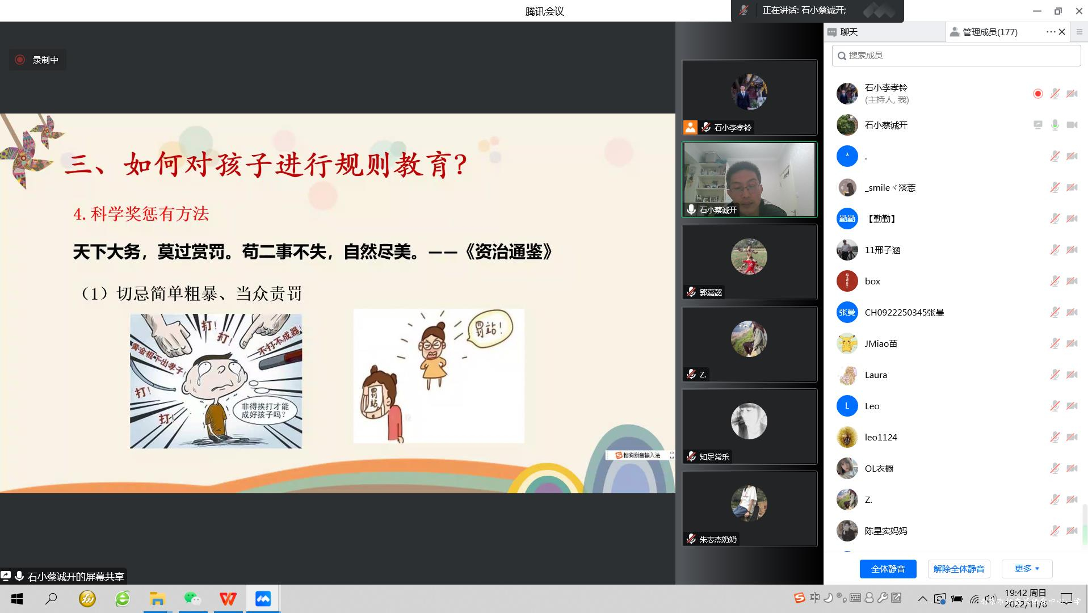Click the 搜索成员 search field
The width and height of the screenshot is (1088, 613).
tap(956, 55)
